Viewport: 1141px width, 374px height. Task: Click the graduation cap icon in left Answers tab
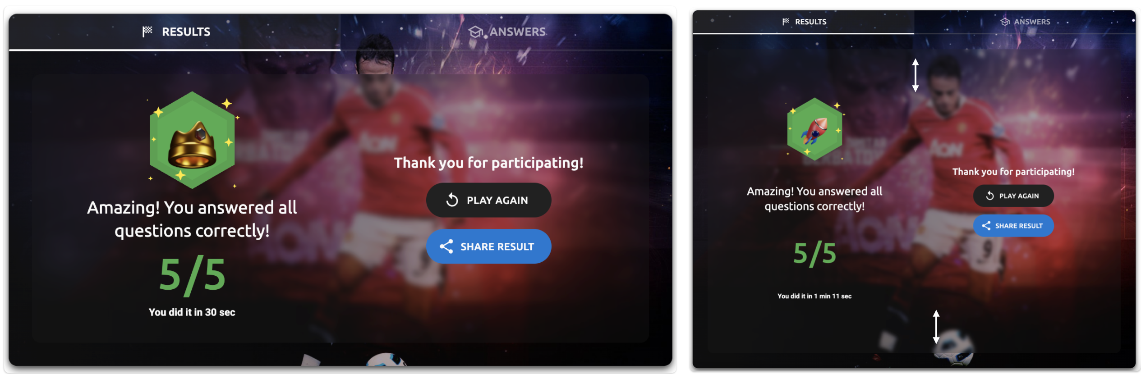tap(475, 32)
